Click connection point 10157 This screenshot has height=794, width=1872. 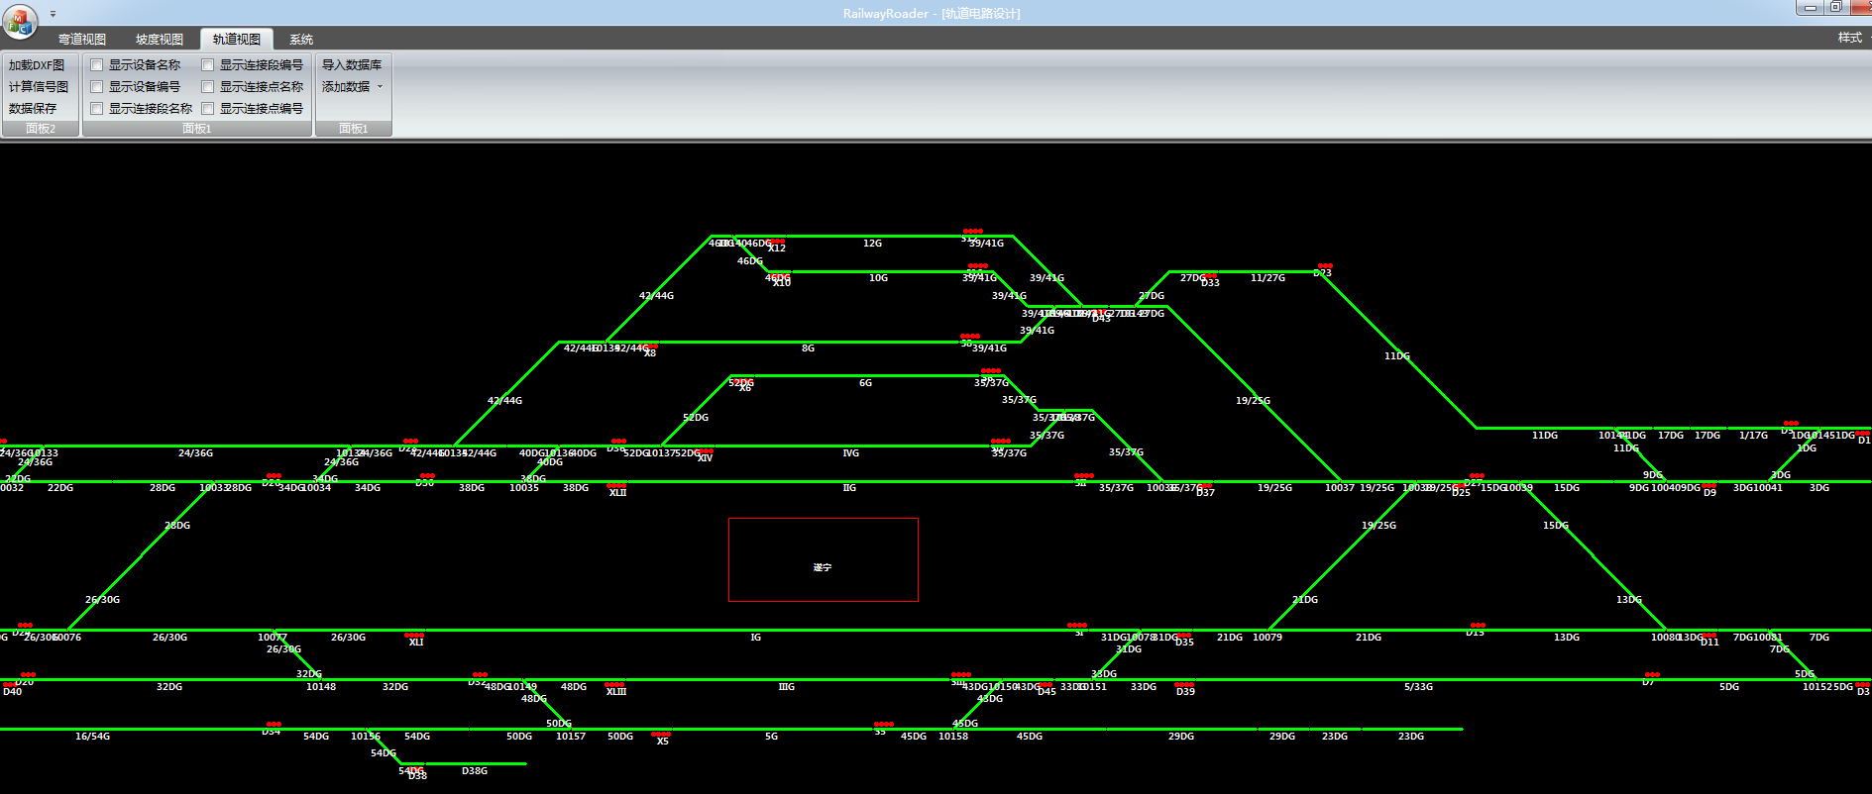[571, 737]
